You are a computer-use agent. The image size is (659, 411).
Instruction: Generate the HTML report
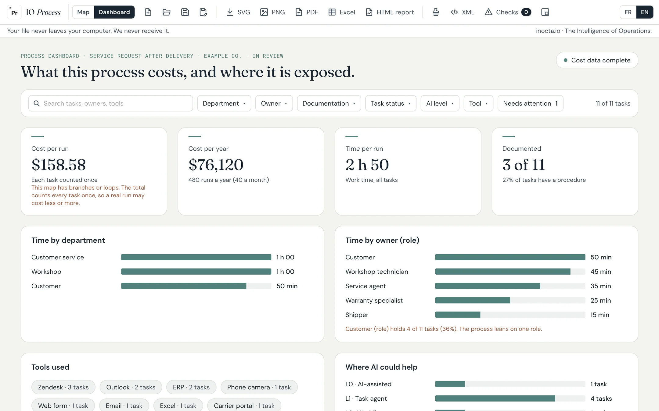click(390, 12)
